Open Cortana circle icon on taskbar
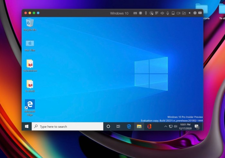Viewport: 225px width, 158px height. (108, 127)
